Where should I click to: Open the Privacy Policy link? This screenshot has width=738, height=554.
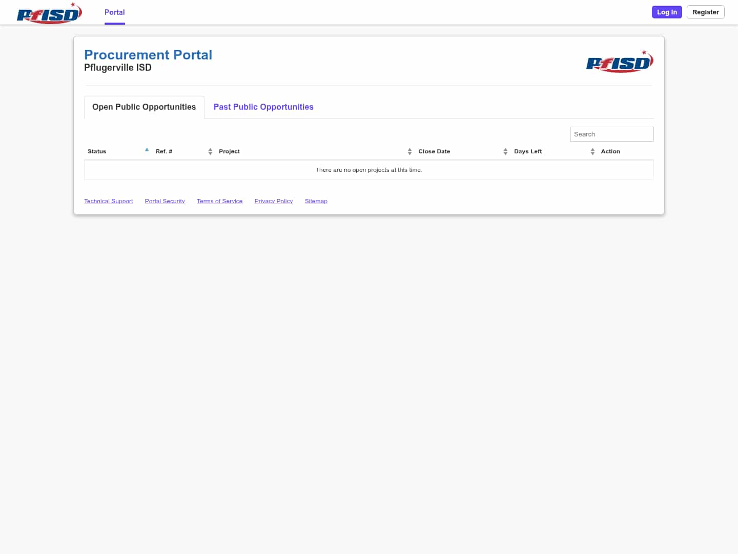point(274,201)
